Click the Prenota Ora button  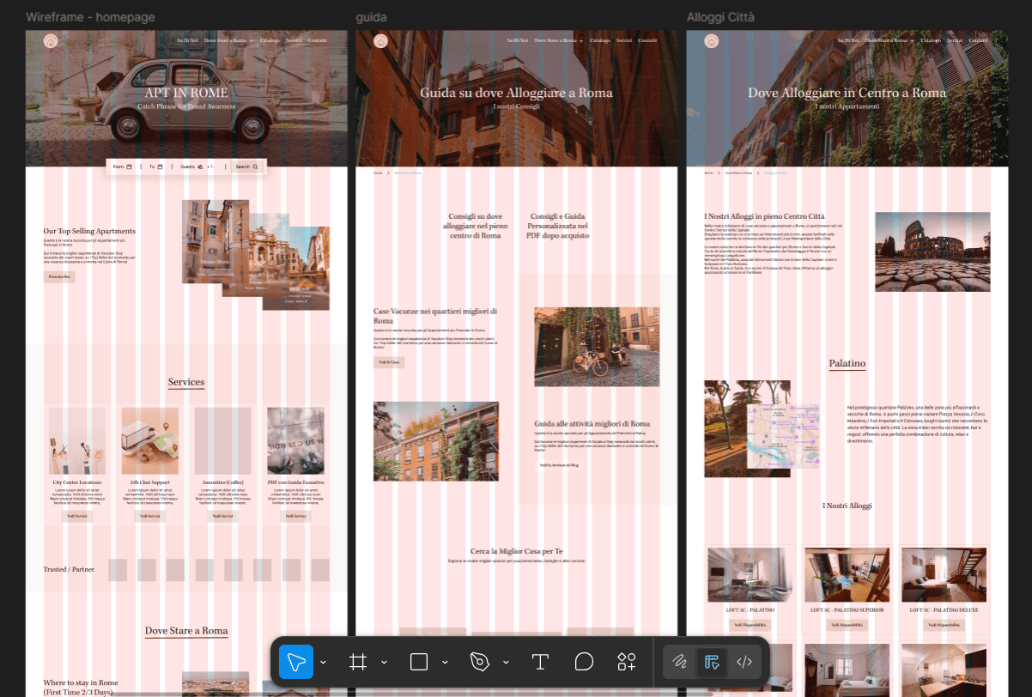[x=59, y=276]
